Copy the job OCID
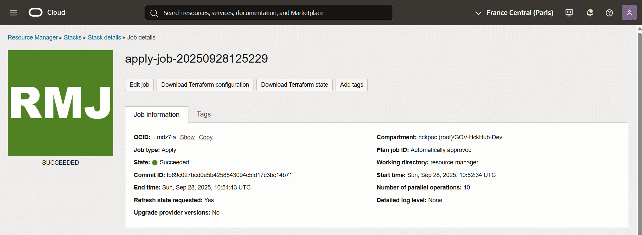 tap(206, 137)
